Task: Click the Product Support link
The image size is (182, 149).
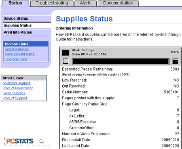Action: pyautogui.click(x=15, y=98)
